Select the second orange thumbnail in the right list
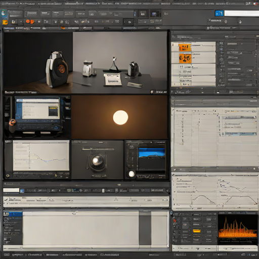259x259 pixels. [x=185, y=58]
